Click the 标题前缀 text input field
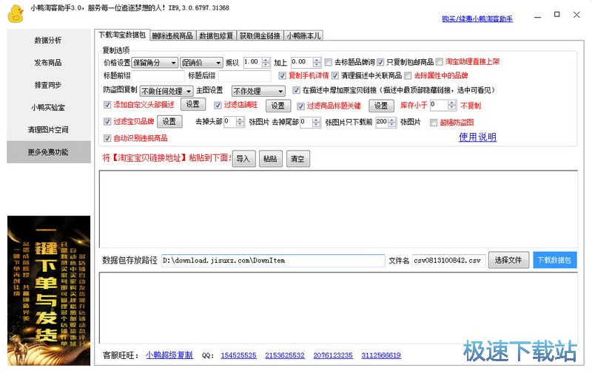592x373 pixels. 158,76
